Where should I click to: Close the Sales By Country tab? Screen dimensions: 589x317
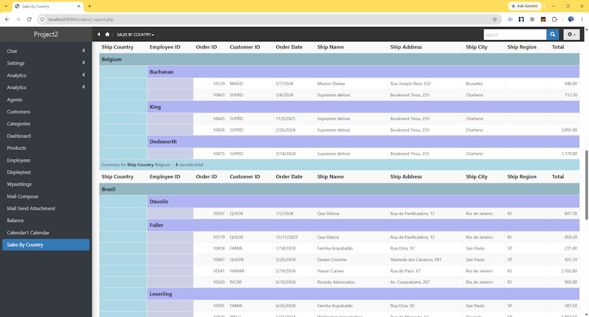[79, 6]
